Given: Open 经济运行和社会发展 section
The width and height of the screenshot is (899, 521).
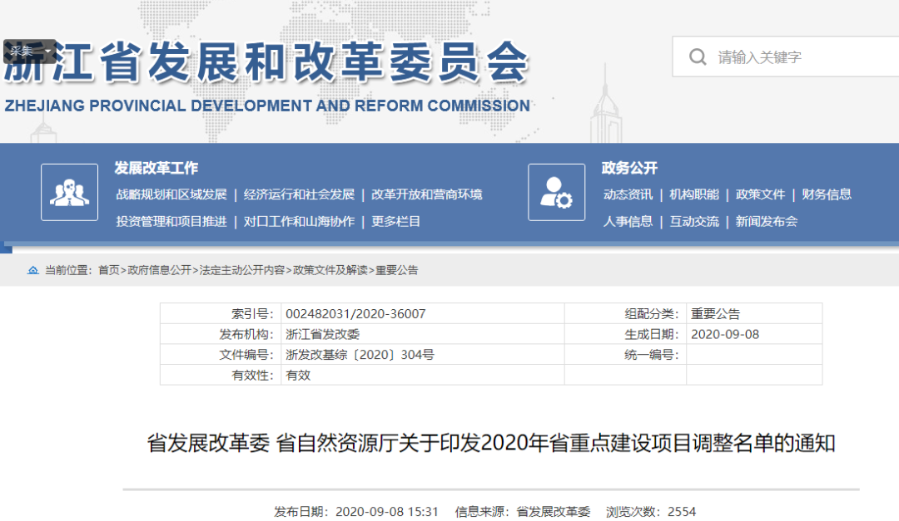Looking at the screenshot, I should click(299, 194).
